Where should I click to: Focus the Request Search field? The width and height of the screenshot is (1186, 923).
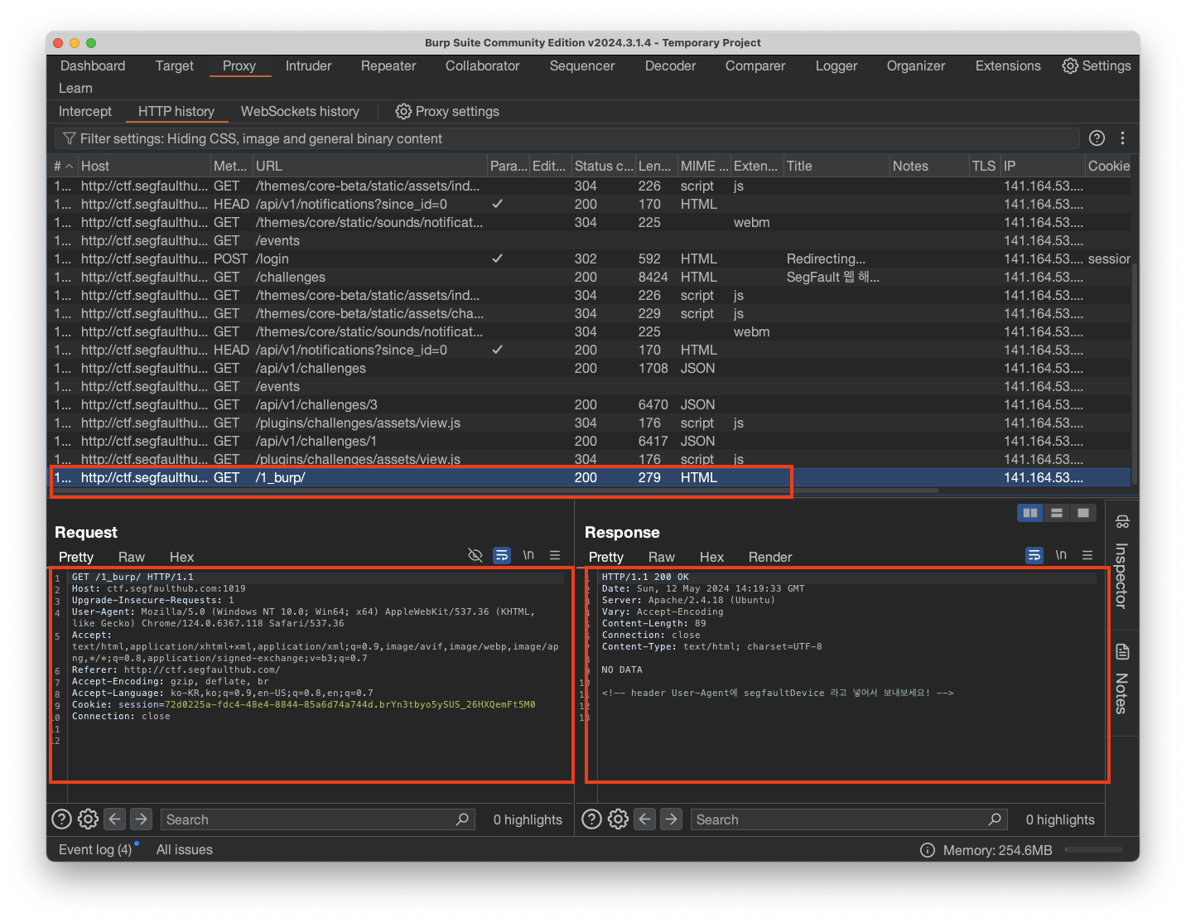click(x=318, y=819)
